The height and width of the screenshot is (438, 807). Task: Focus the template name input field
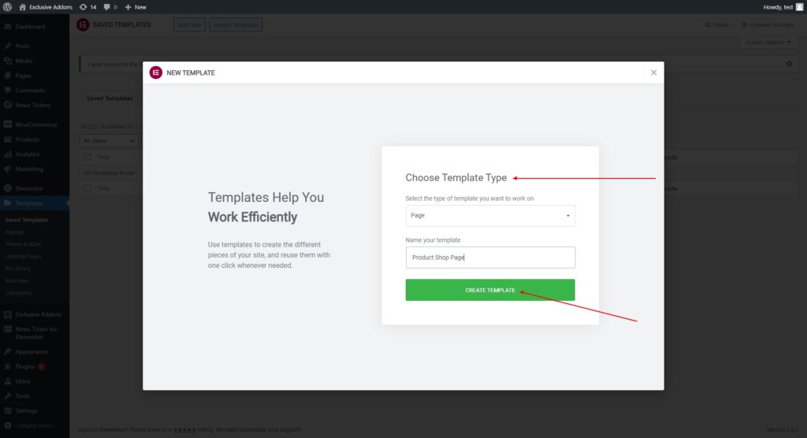(490, 258)
